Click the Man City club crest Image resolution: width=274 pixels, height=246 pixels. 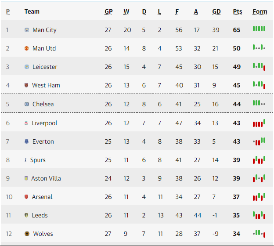pos(27,30)
